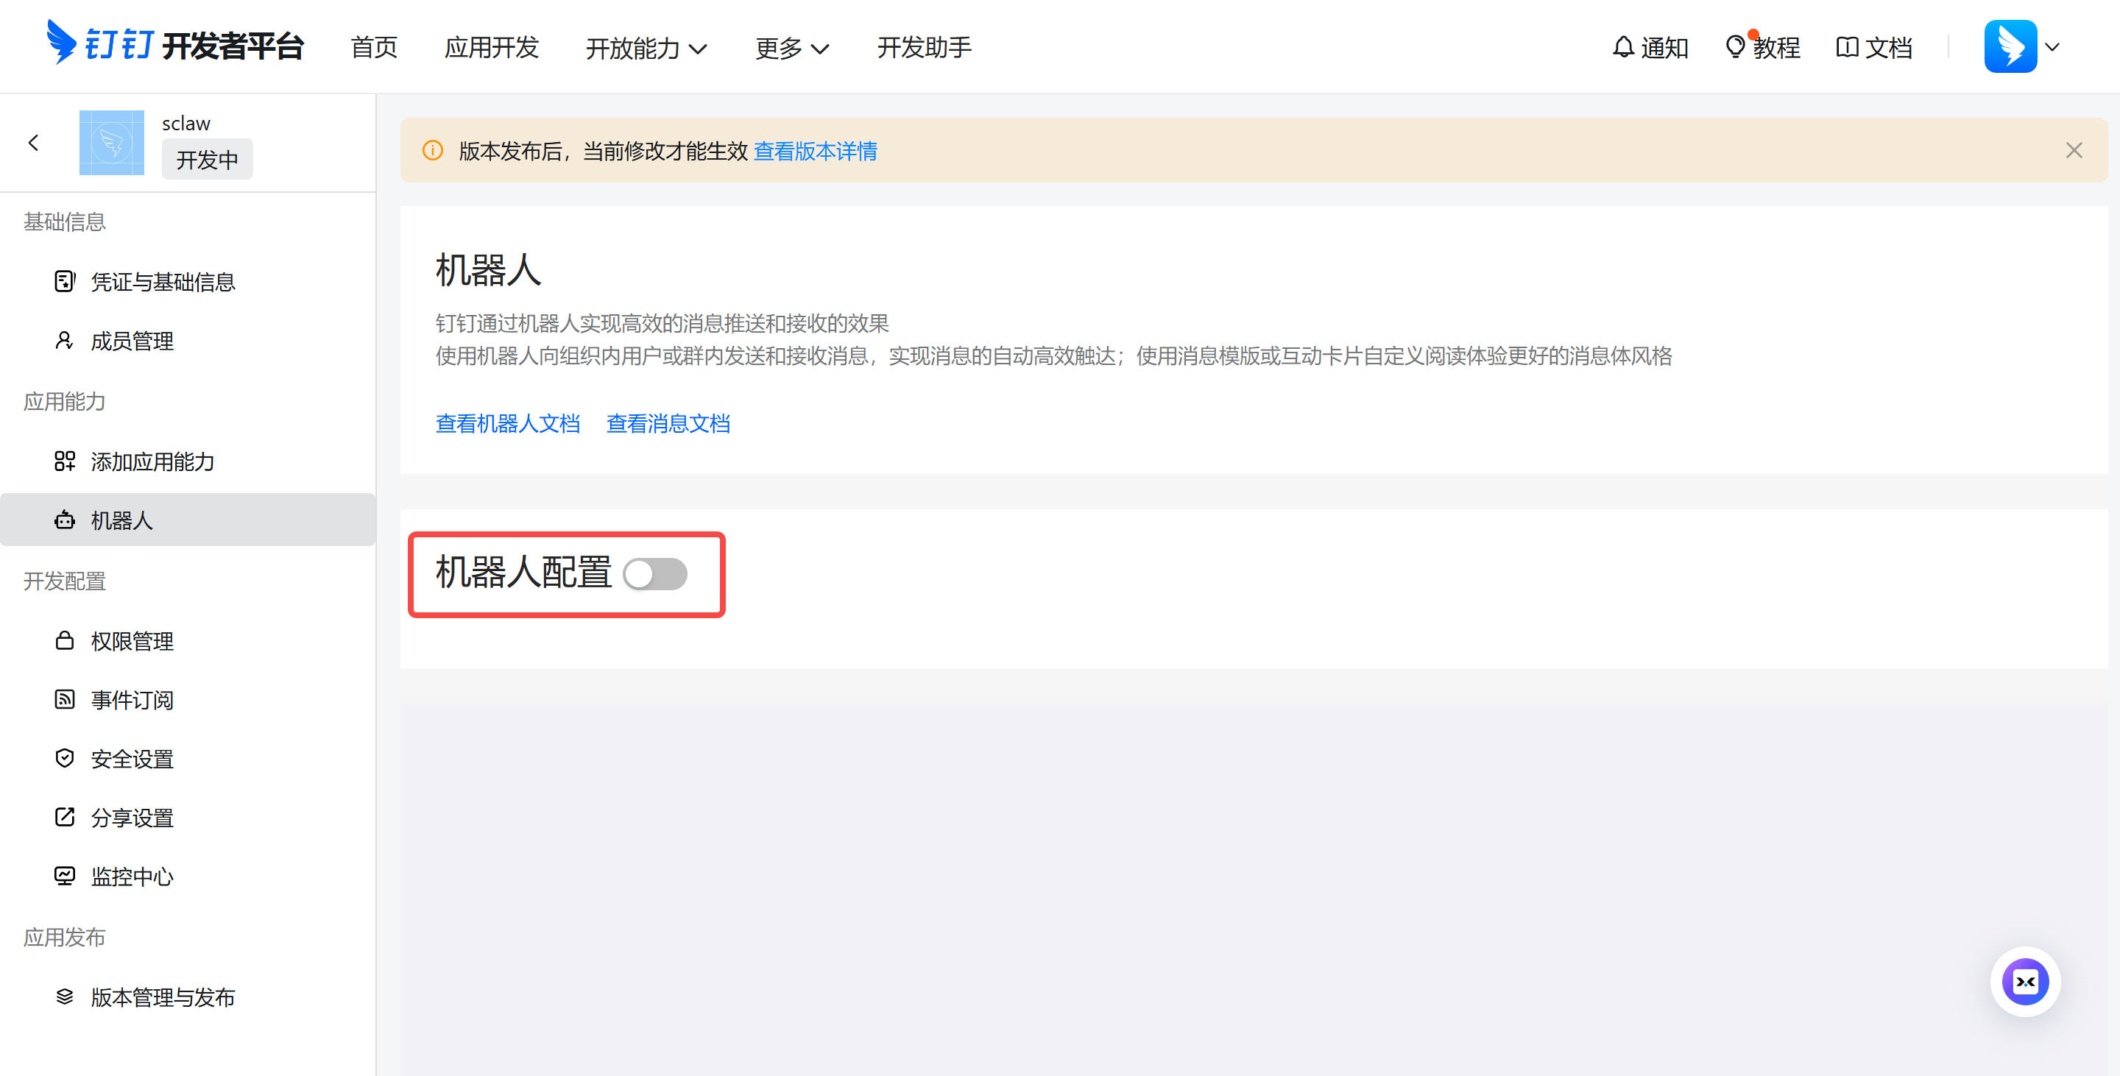Open the 文档 book icon
The image size is (2120, 1076).
coord(1847,48)
